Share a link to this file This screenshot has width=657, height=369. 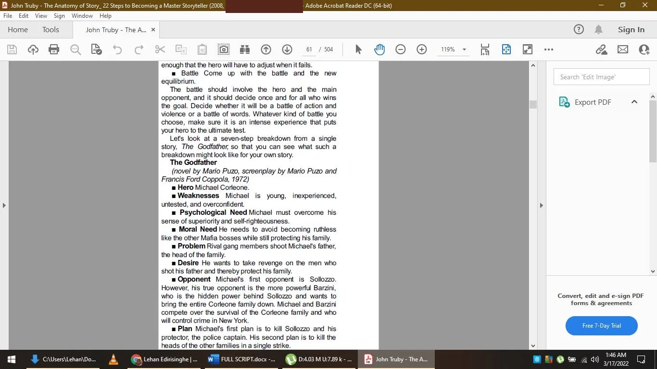(x=601, y=49)
